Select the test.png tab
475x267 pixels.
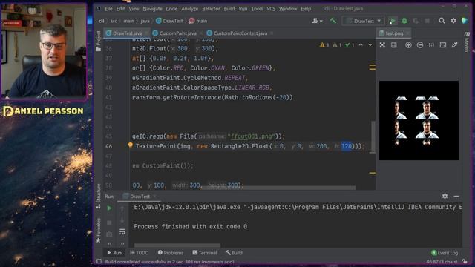pos(394,33)
